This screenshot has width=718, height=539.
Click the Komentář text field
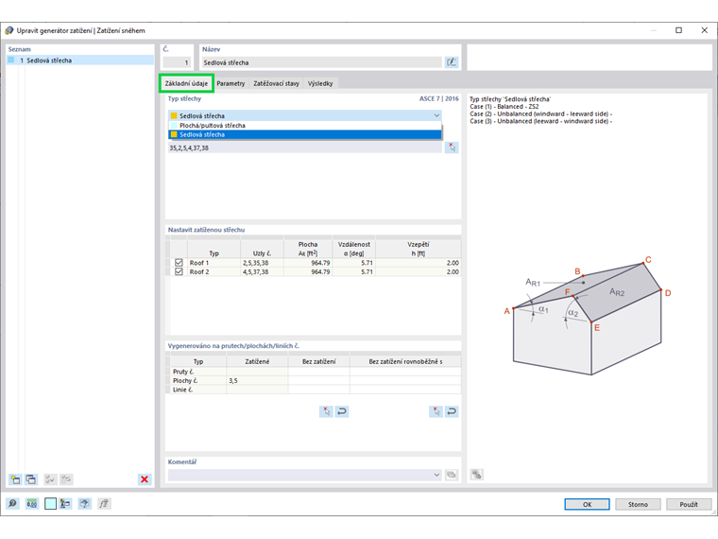(x=299, y=475)
